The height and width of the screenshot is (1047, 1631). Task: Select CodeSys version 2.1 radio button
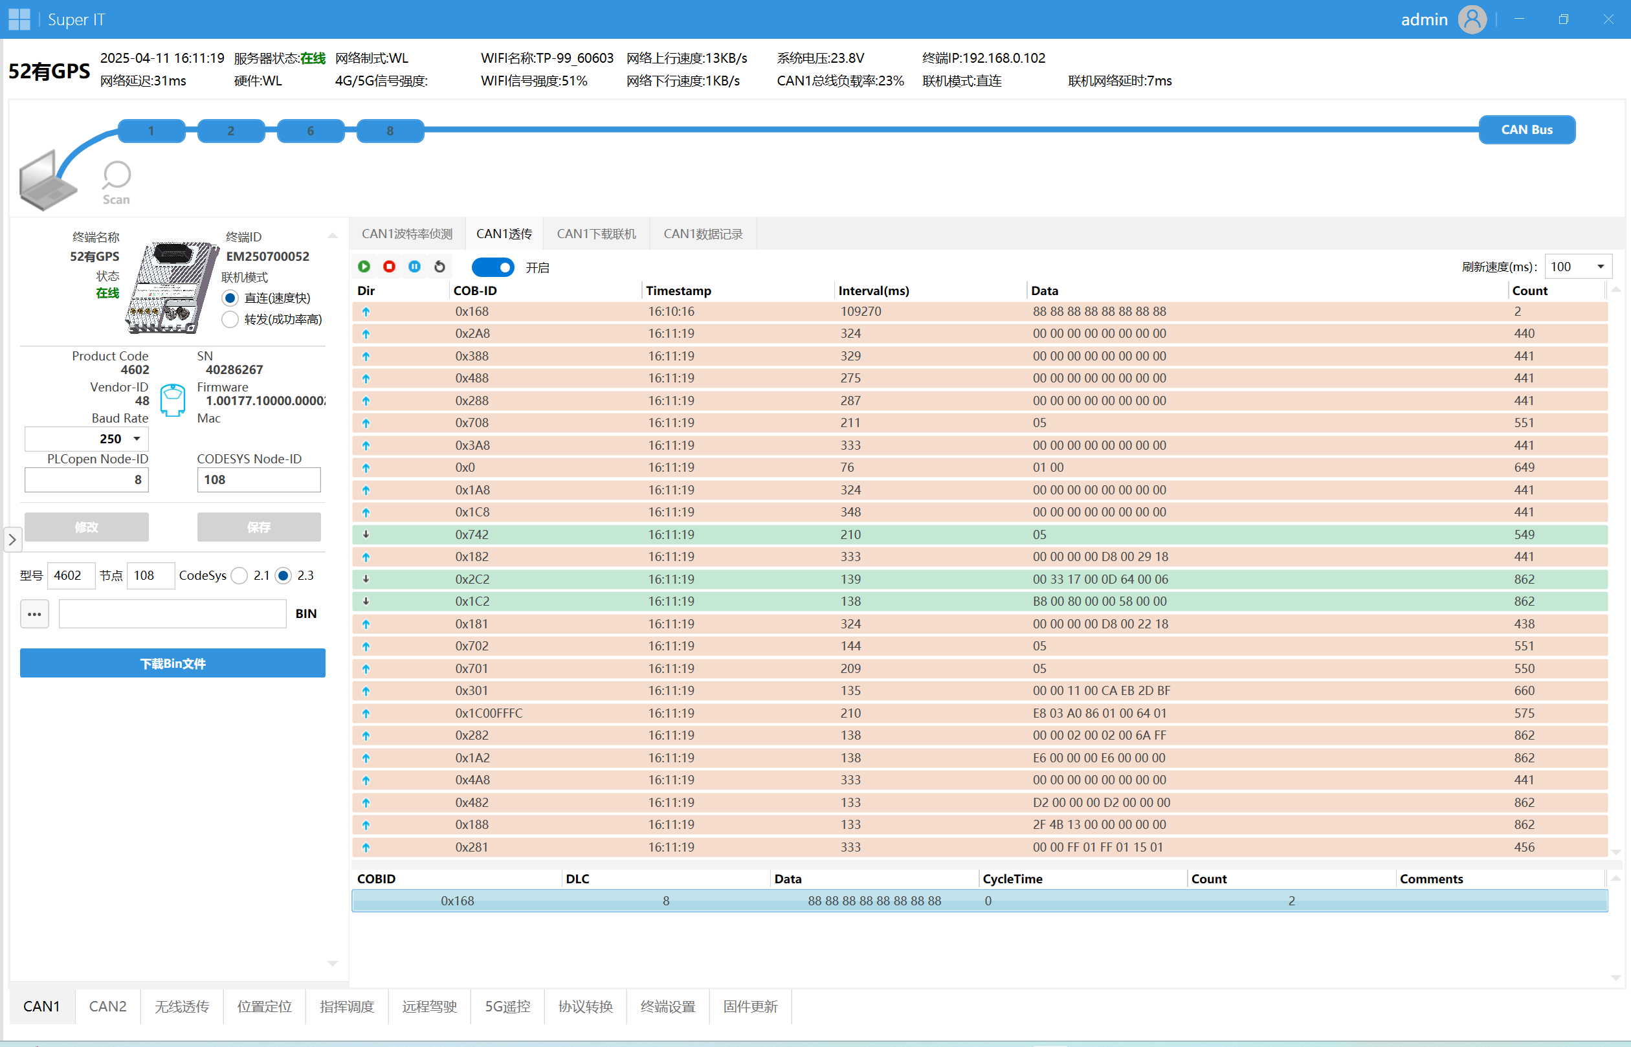click(239, 576)
